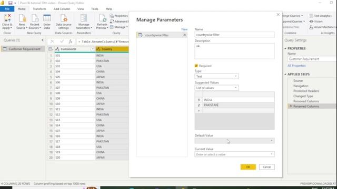The width and height of the screenshot is (337, 189).
Task: Select the Promoted Headers step
Action: (x=306, y=91)
